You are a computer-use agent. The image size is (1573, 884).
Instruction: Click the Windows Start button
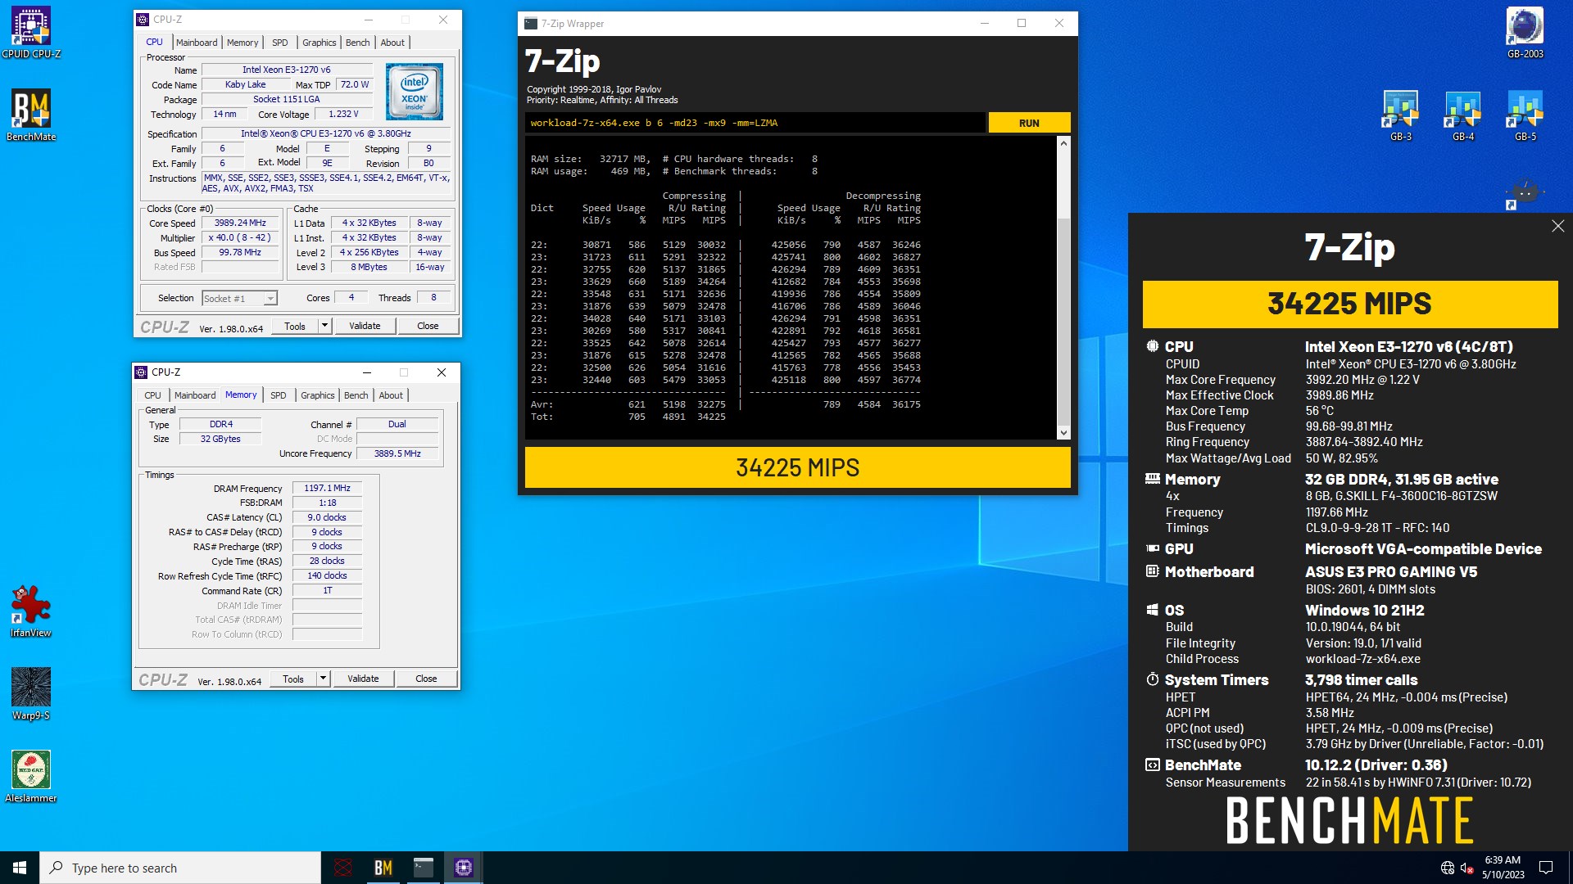coord(20,868)
